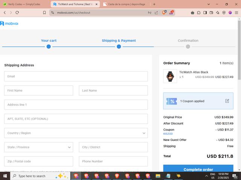Open the Windows notification center
Viewport: 241px width, 180px height.
[235, 176]
